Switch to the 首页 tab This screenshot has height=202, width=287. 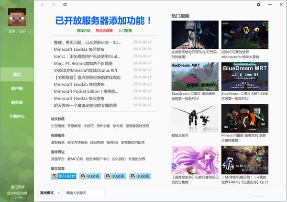click(17, 74)
